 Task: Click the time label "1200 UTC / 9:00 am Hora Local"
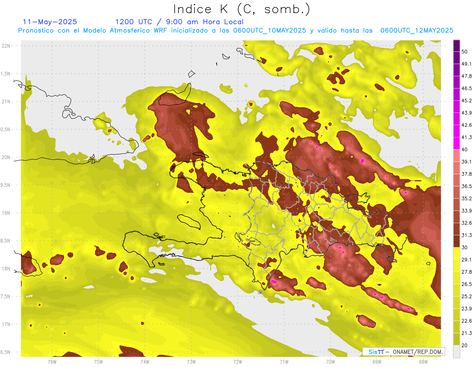[179, 22]
